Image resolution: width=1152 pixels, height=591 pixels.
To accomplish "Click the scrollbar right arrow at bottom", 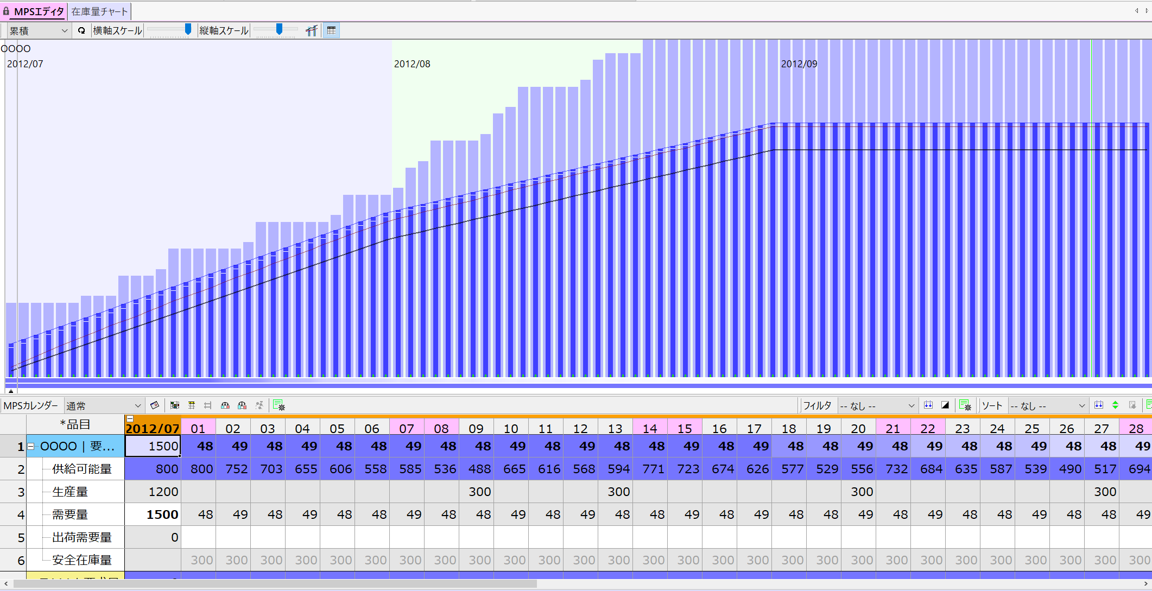I will [x=1147, y=584].
